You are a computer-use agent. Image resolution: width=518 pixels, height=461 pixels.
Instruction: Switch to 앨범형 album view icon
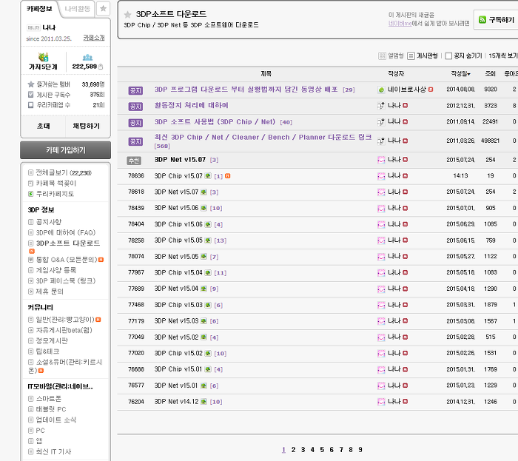382,55
